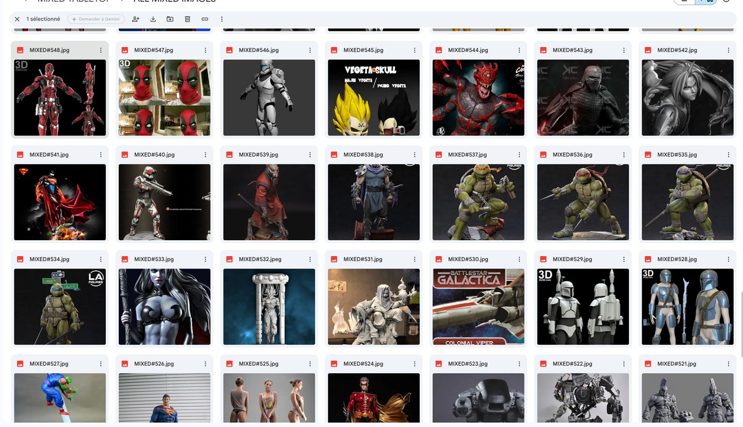Open the three-dot menu for MIXED#535.jpg

729,155
